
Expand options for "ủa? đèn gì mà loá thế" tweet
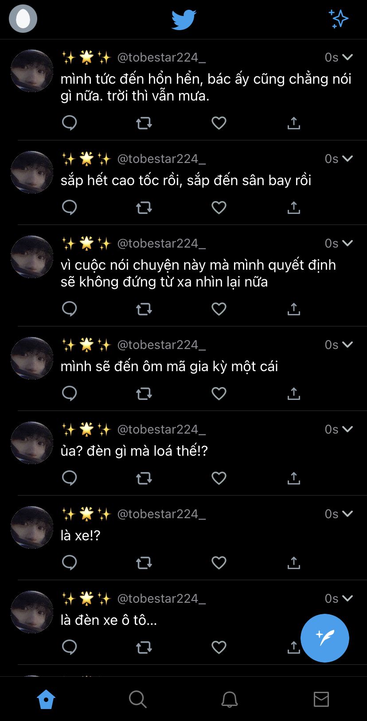pyautogui.click(x=347, y=429)
